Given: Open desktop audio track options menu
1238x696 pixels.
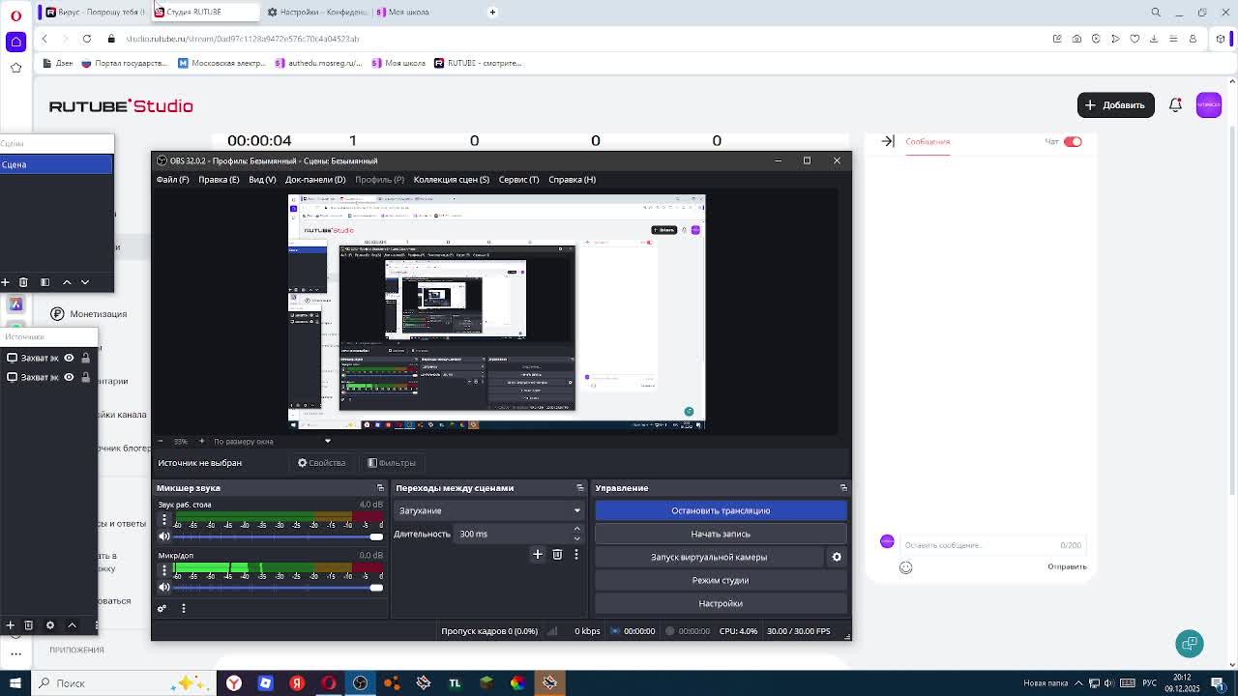Looking at the screenshot, I should click(164, 520).
